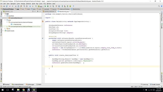Open the Build menu
The image size is (163, 92).
click(x=34, y=4)
